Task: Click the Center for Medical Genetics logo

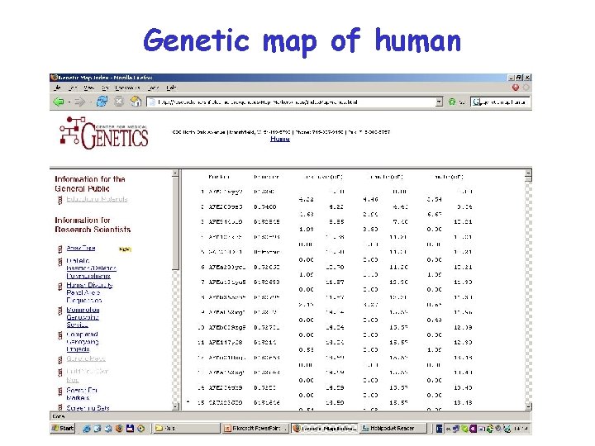Action: click(x=103, y=134)
